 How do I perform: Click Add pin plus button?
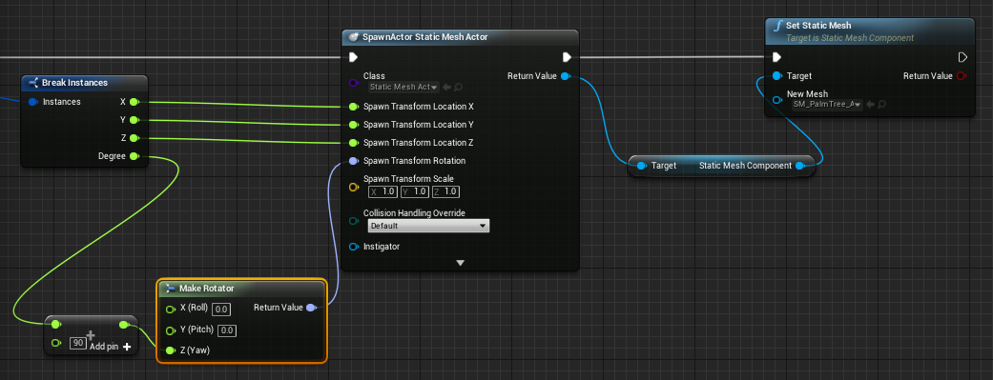click(x=127, y=347)
